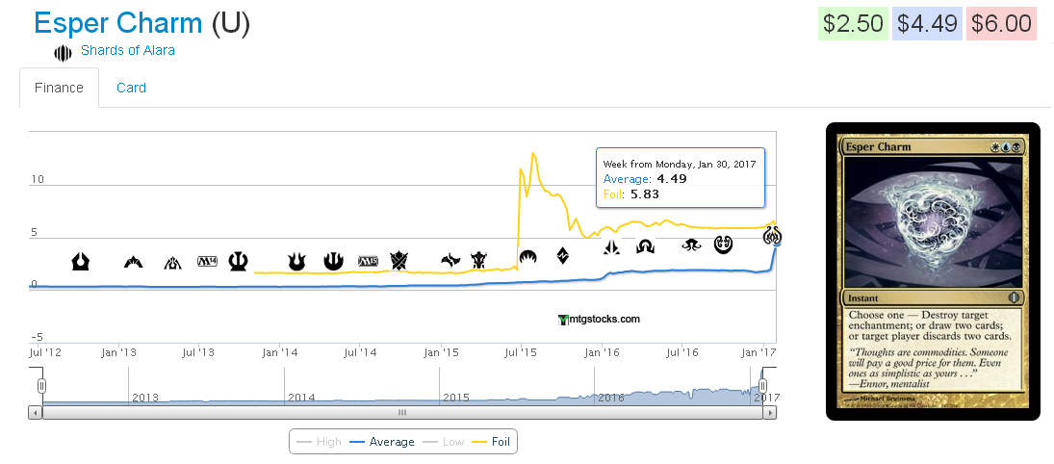The height and width of the screenshot is (464, 1054).
Task: Click the tooltip week date heading
Action: (x=680, y=164)
